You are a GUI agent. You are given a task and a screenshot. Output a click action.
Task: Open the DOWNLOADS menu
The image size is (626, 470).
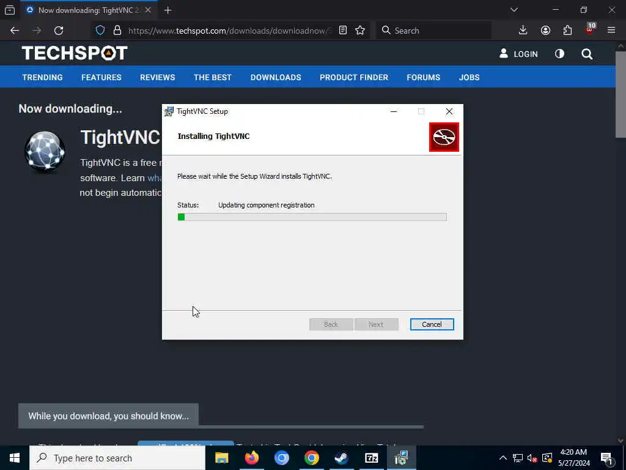pos(276,78)
